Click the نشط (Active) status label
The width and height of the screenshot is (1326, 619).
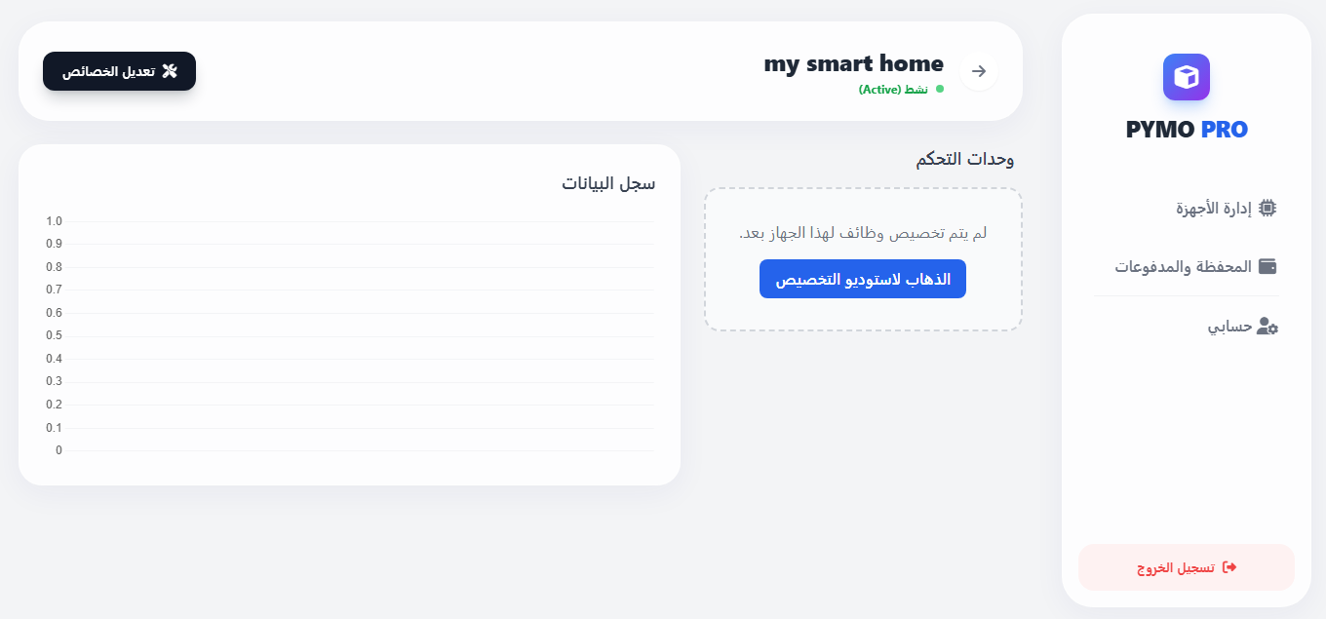click(893, 90)
